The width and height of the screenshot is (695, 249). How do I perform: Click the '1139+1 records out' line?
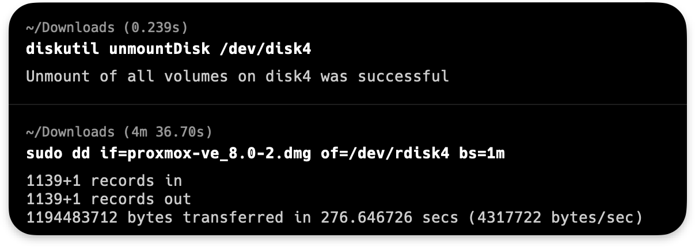(x=108, y=199)
